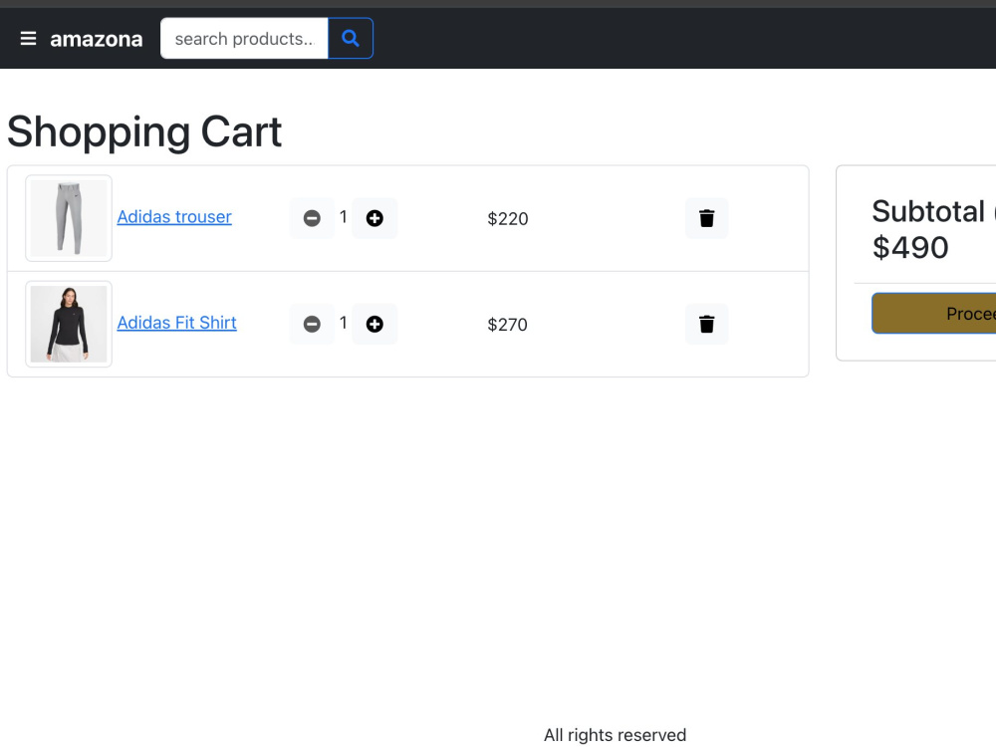This screenshot has width=996, height=747.
Task: Select the $490 subtotal amount
Action: (910, 247)
